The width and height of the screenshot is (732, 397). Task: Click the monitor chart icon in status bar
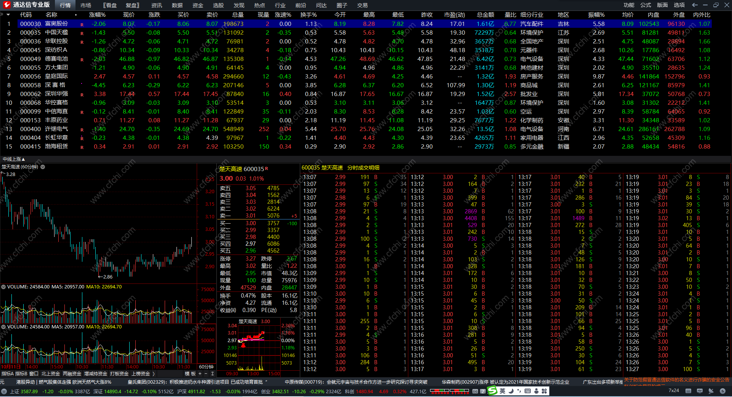[x=700, y=391]
